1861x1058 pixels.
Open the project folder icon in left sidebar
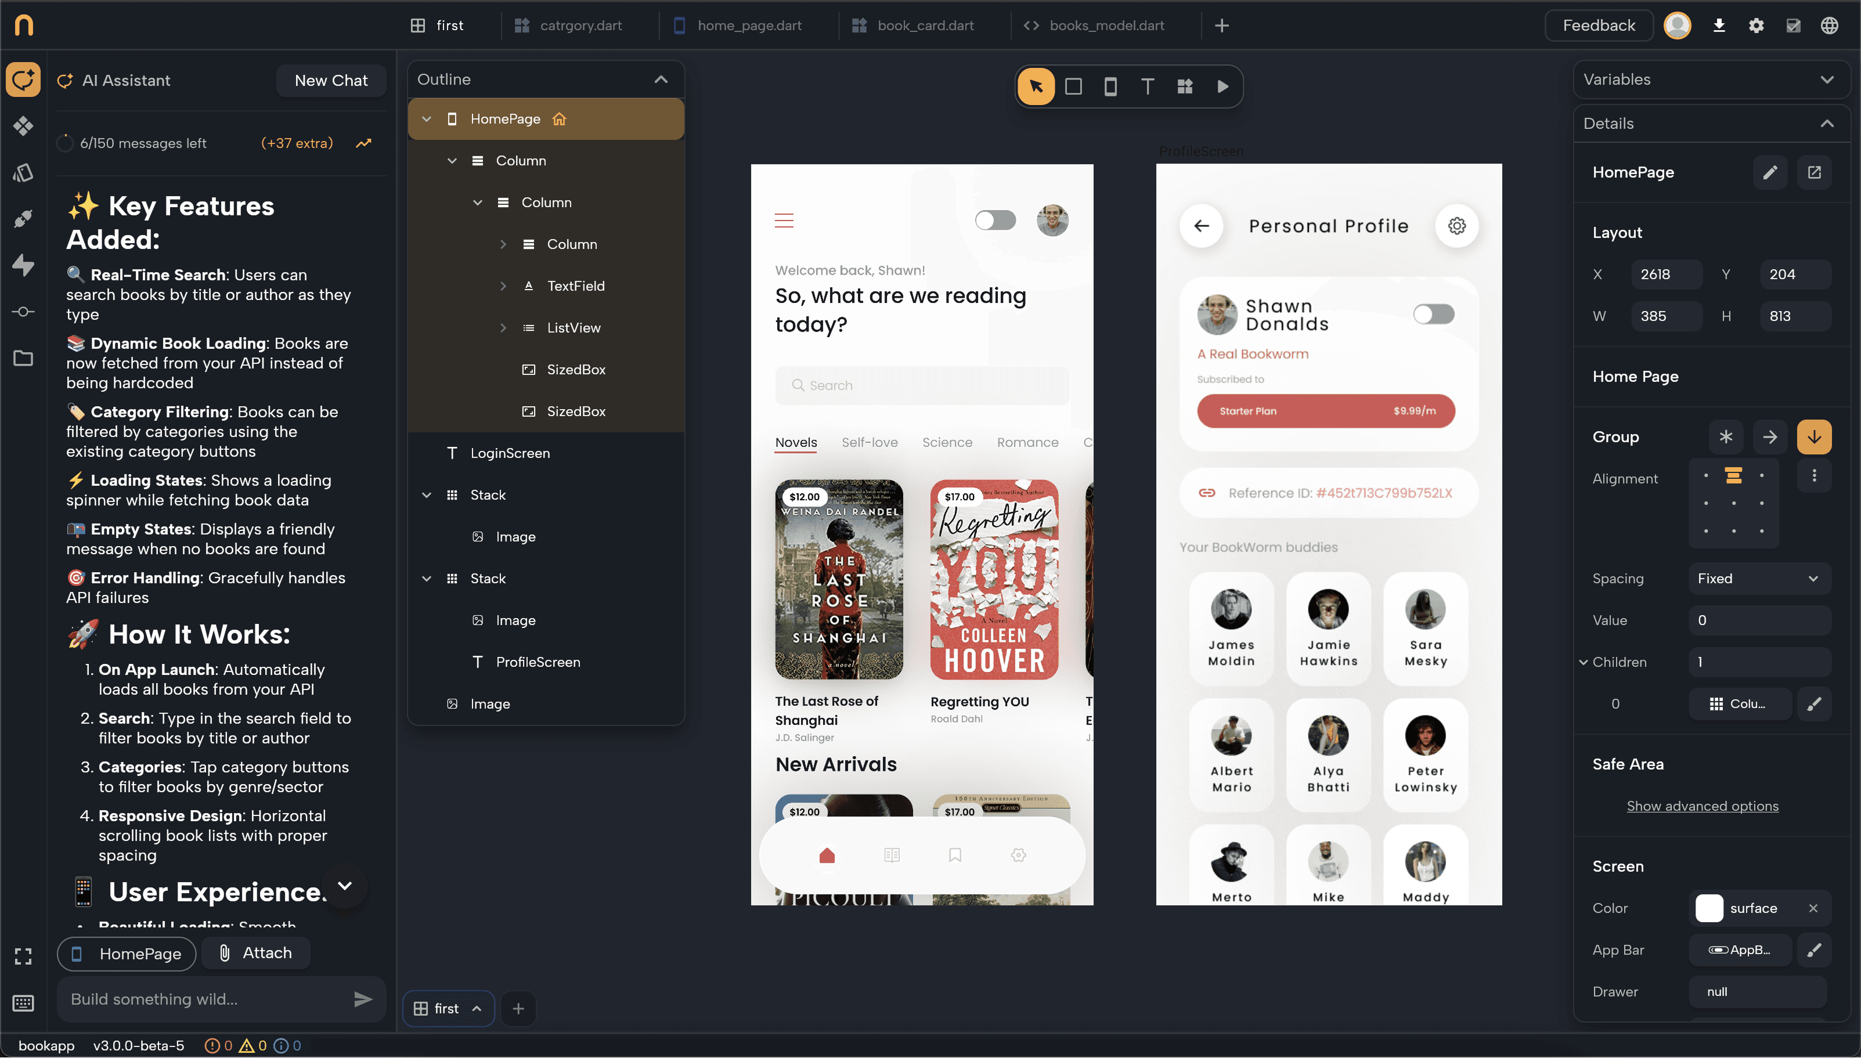23,358
